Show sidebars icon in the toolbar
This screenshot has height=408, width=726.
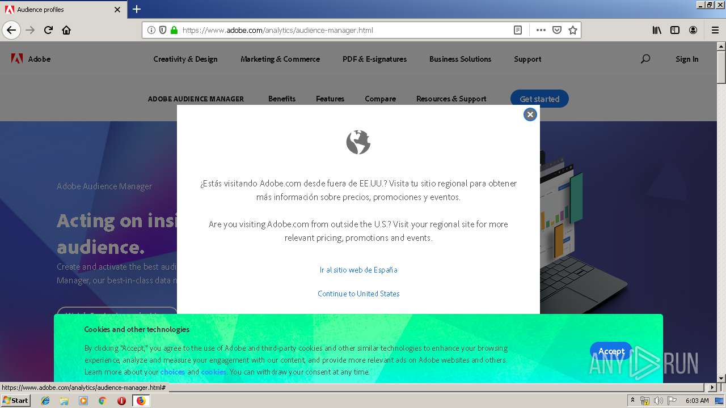coord(675,30)
